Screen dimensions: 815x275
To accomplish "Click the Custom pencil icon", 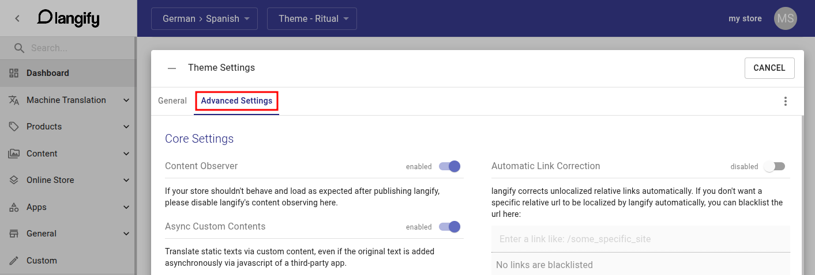I will pyautogui.click(x=14, y=261).
